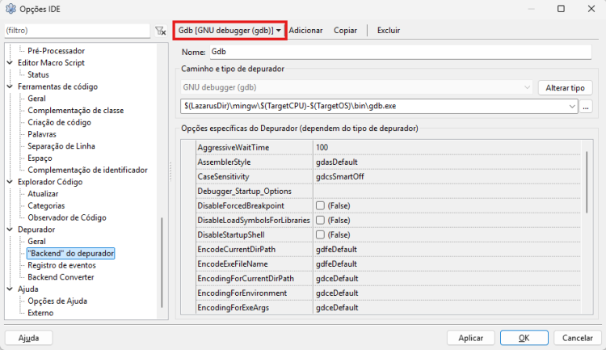The image size is (606, 350).
Task: Select Palavras in the tree
Action: (42, 134)
